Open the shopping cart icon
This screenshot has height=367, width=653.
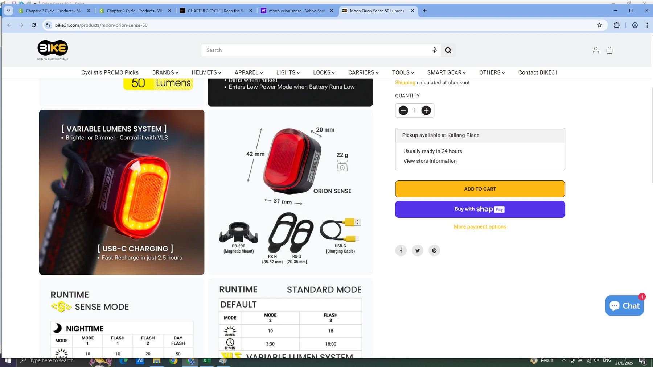(x=609, y=50)
